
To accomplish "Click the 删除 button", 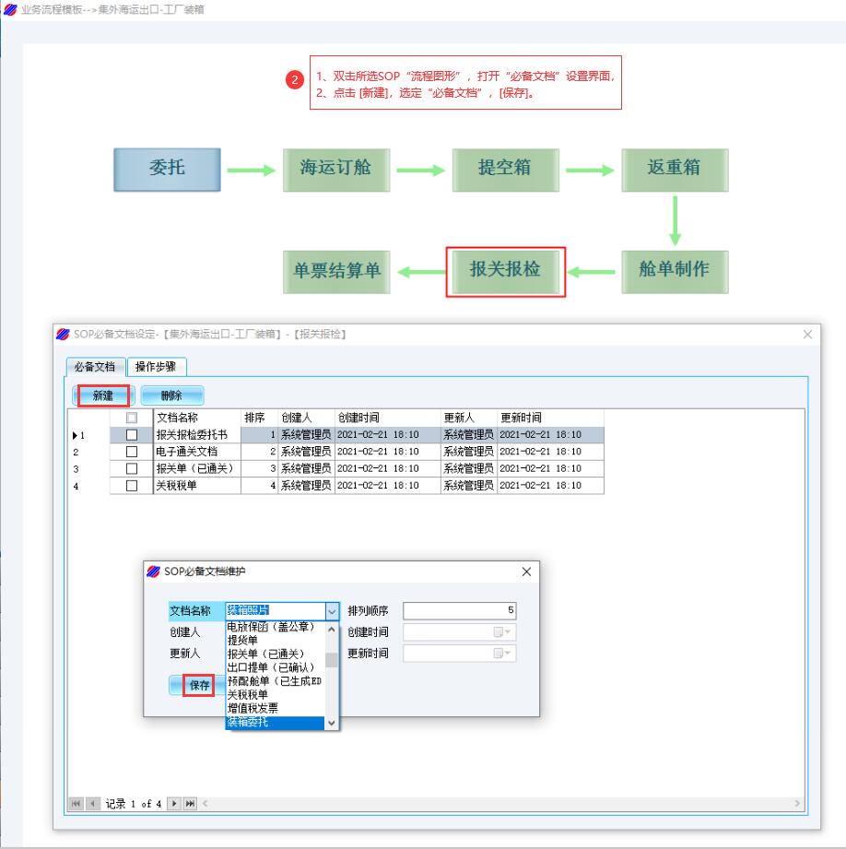I will point(171,395).
